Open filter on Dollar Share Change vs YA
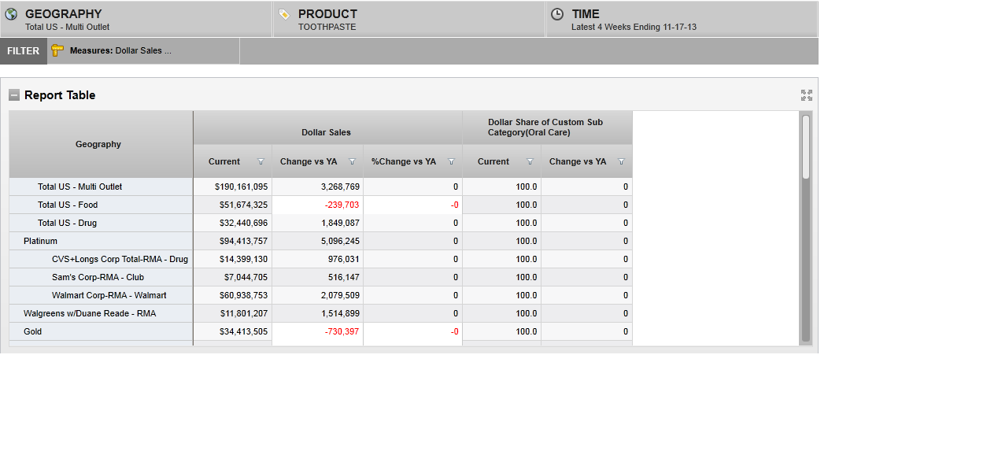This screenshot has width=998, height=462. [621, 162]
